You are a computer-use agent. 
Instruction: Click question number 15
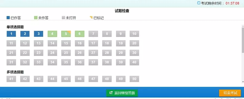(66, 43)
